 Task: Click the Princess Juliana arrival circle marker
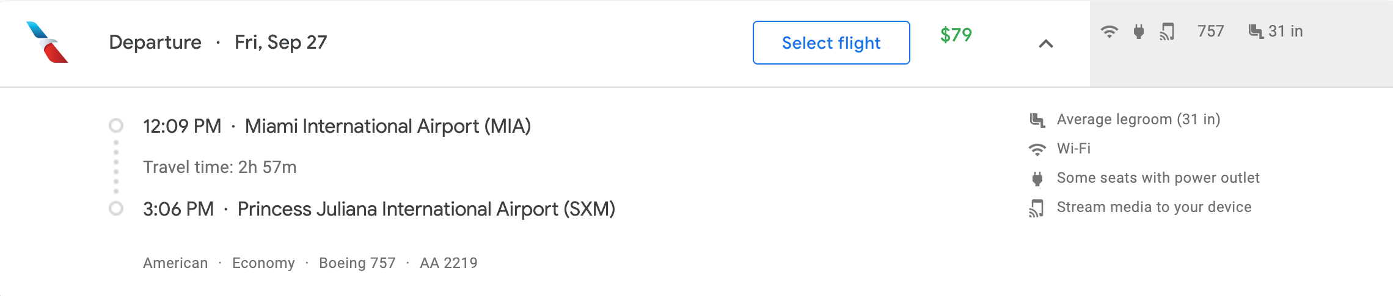116,208
